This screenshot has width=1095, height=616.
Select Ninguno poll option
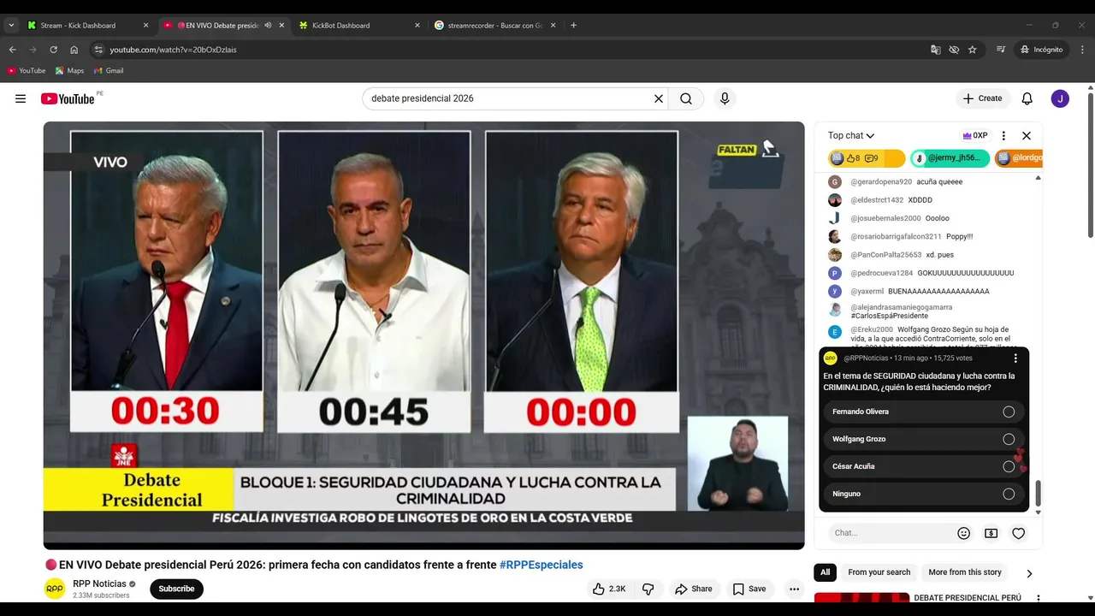pyautogui.click(x=925, y=494)
